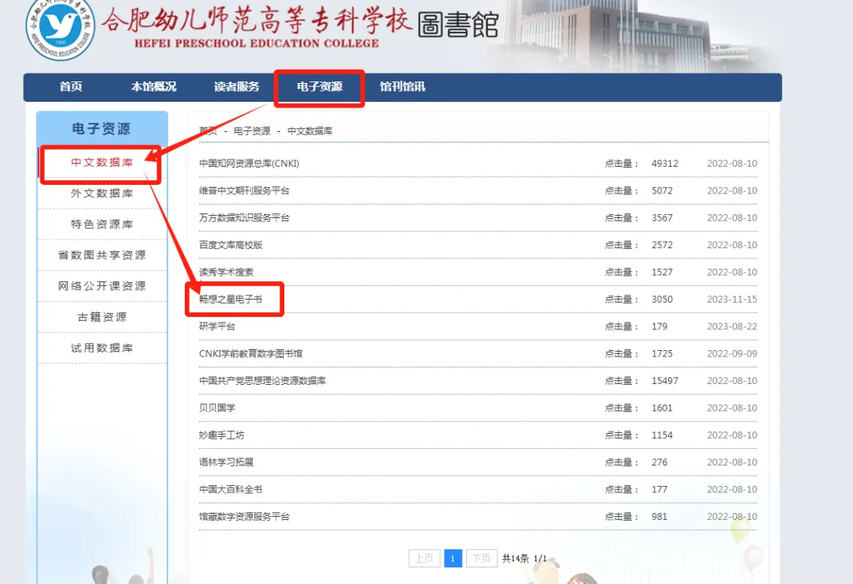Open 特色资源库 sidebar entry

tap(102, 224)
